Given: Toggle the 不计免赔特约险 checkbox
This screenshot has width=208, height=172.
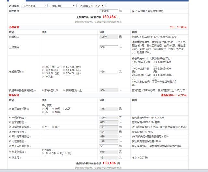Looking at the screenshot, I should [10, 136].
